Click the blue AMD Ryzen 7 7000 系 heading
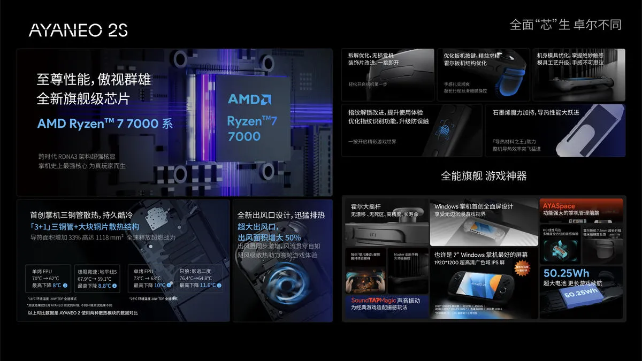This screenshot has height=361, width=642. coord(105,124)
